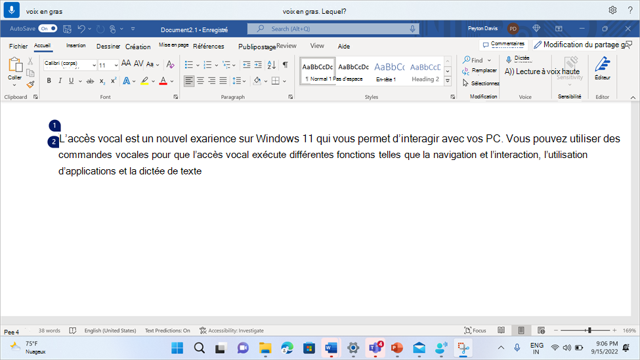Open the Références tab

tap(209, 47)
